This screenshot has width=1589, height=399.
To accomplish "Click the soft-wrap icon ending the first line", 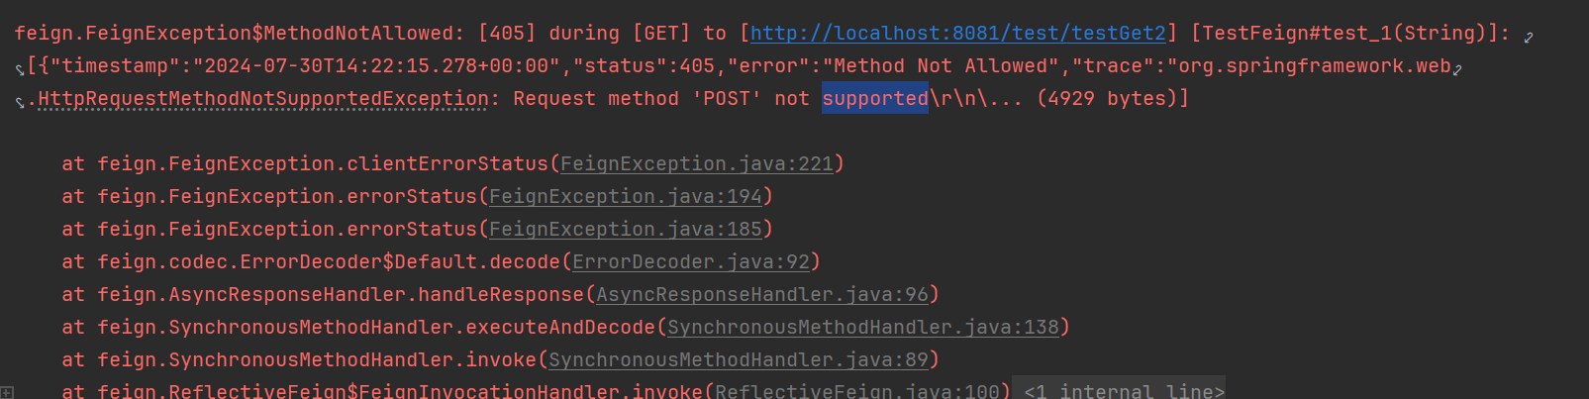I will [1529, 37].
